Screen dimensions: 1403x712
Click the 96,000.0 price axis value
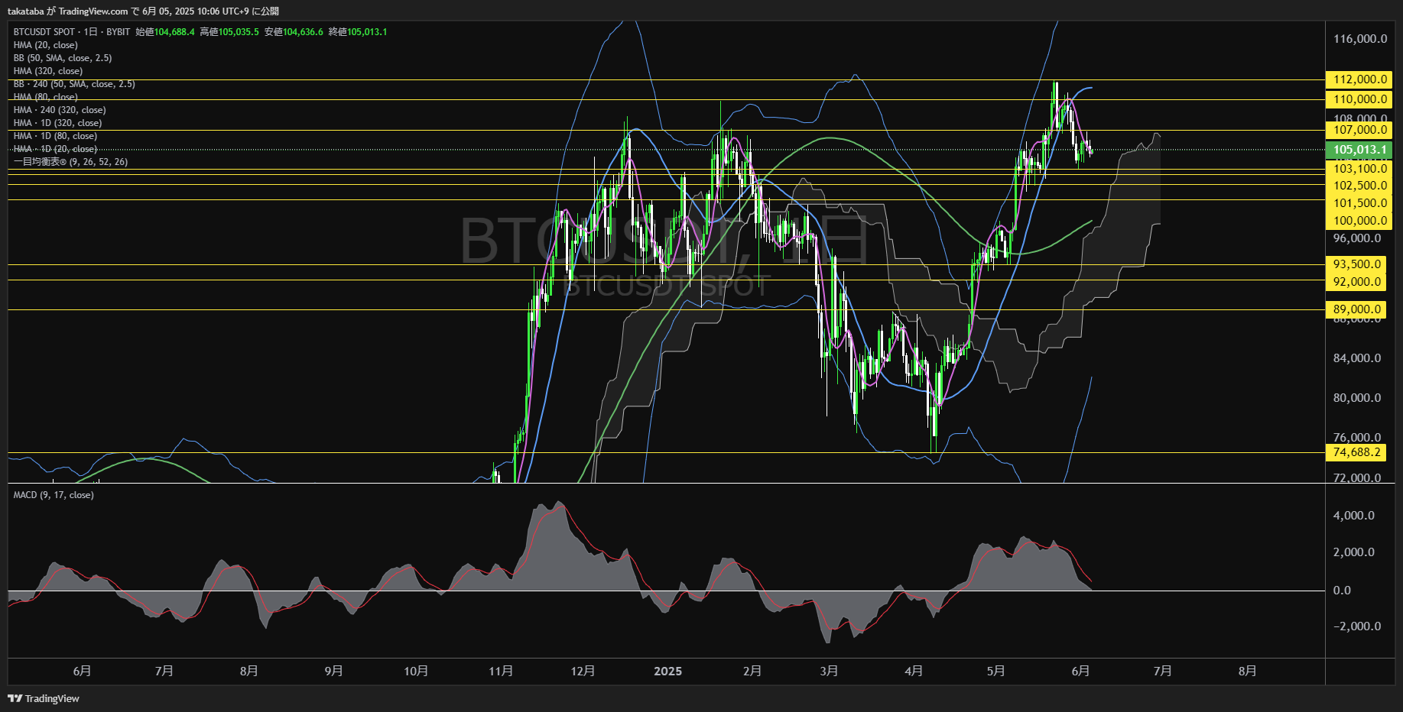point(1357,238)
